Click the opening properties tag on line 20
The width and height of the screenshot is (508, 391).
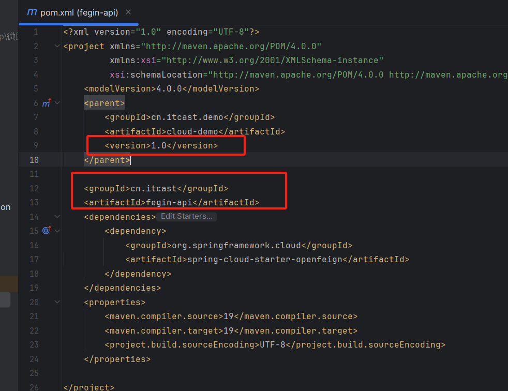[115, 302]
